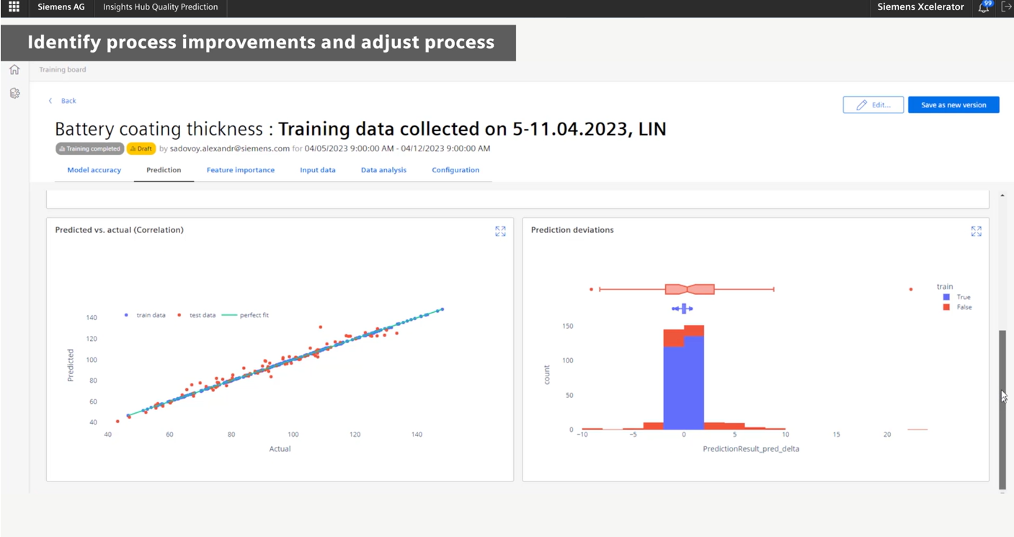Click the logout icon in the top bar
Viewport: 1014px width, 537px height.
(x=1008, y=7)
